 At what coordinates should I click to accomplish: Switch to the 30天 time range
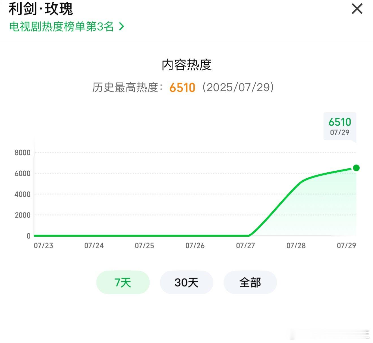coord(186,282)
